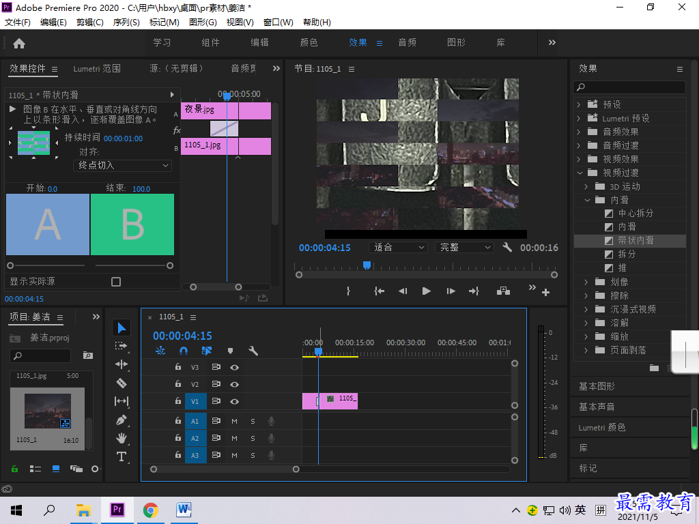Screen dimensions: 699x524
Task: Toggle V1 track output eye
Action: point(235,401)
